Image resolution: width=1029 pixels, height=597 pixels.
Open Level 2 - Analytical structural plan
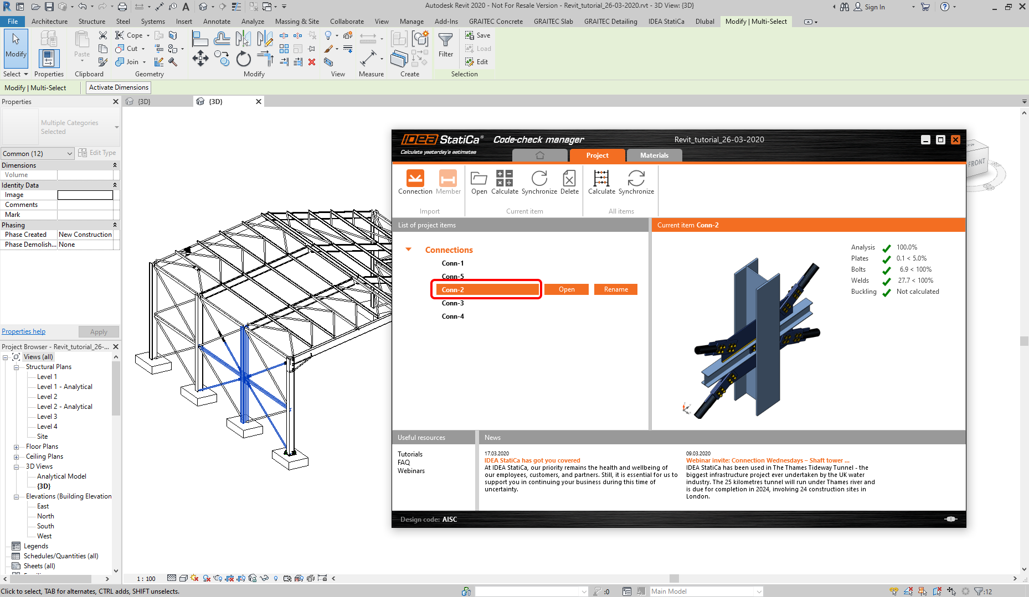pyautogui.click(x=64, y=407)
